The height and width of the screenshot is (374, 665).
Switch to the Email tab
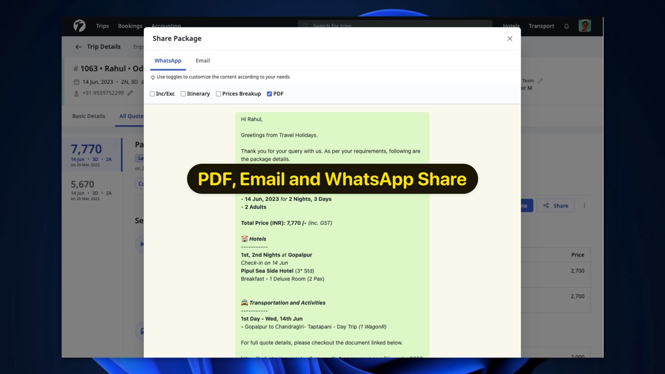[202, 60]
